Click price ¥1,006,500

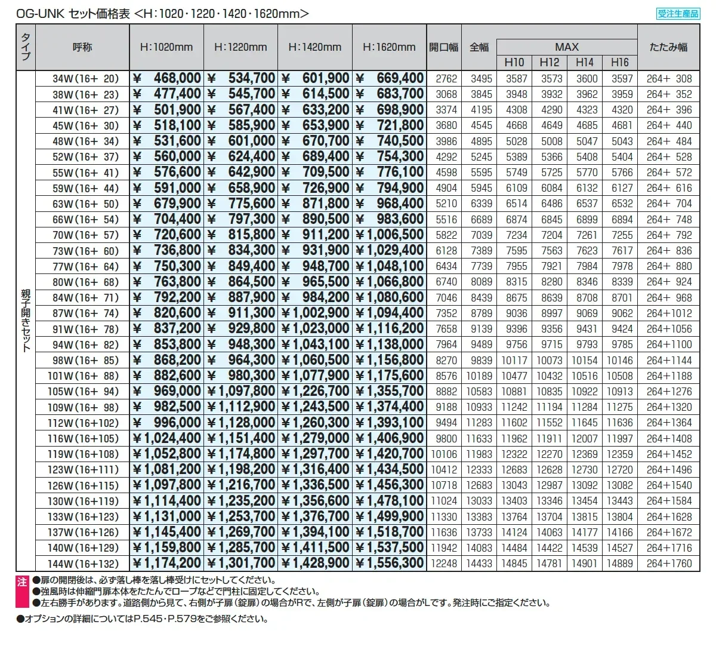point(389,235)
